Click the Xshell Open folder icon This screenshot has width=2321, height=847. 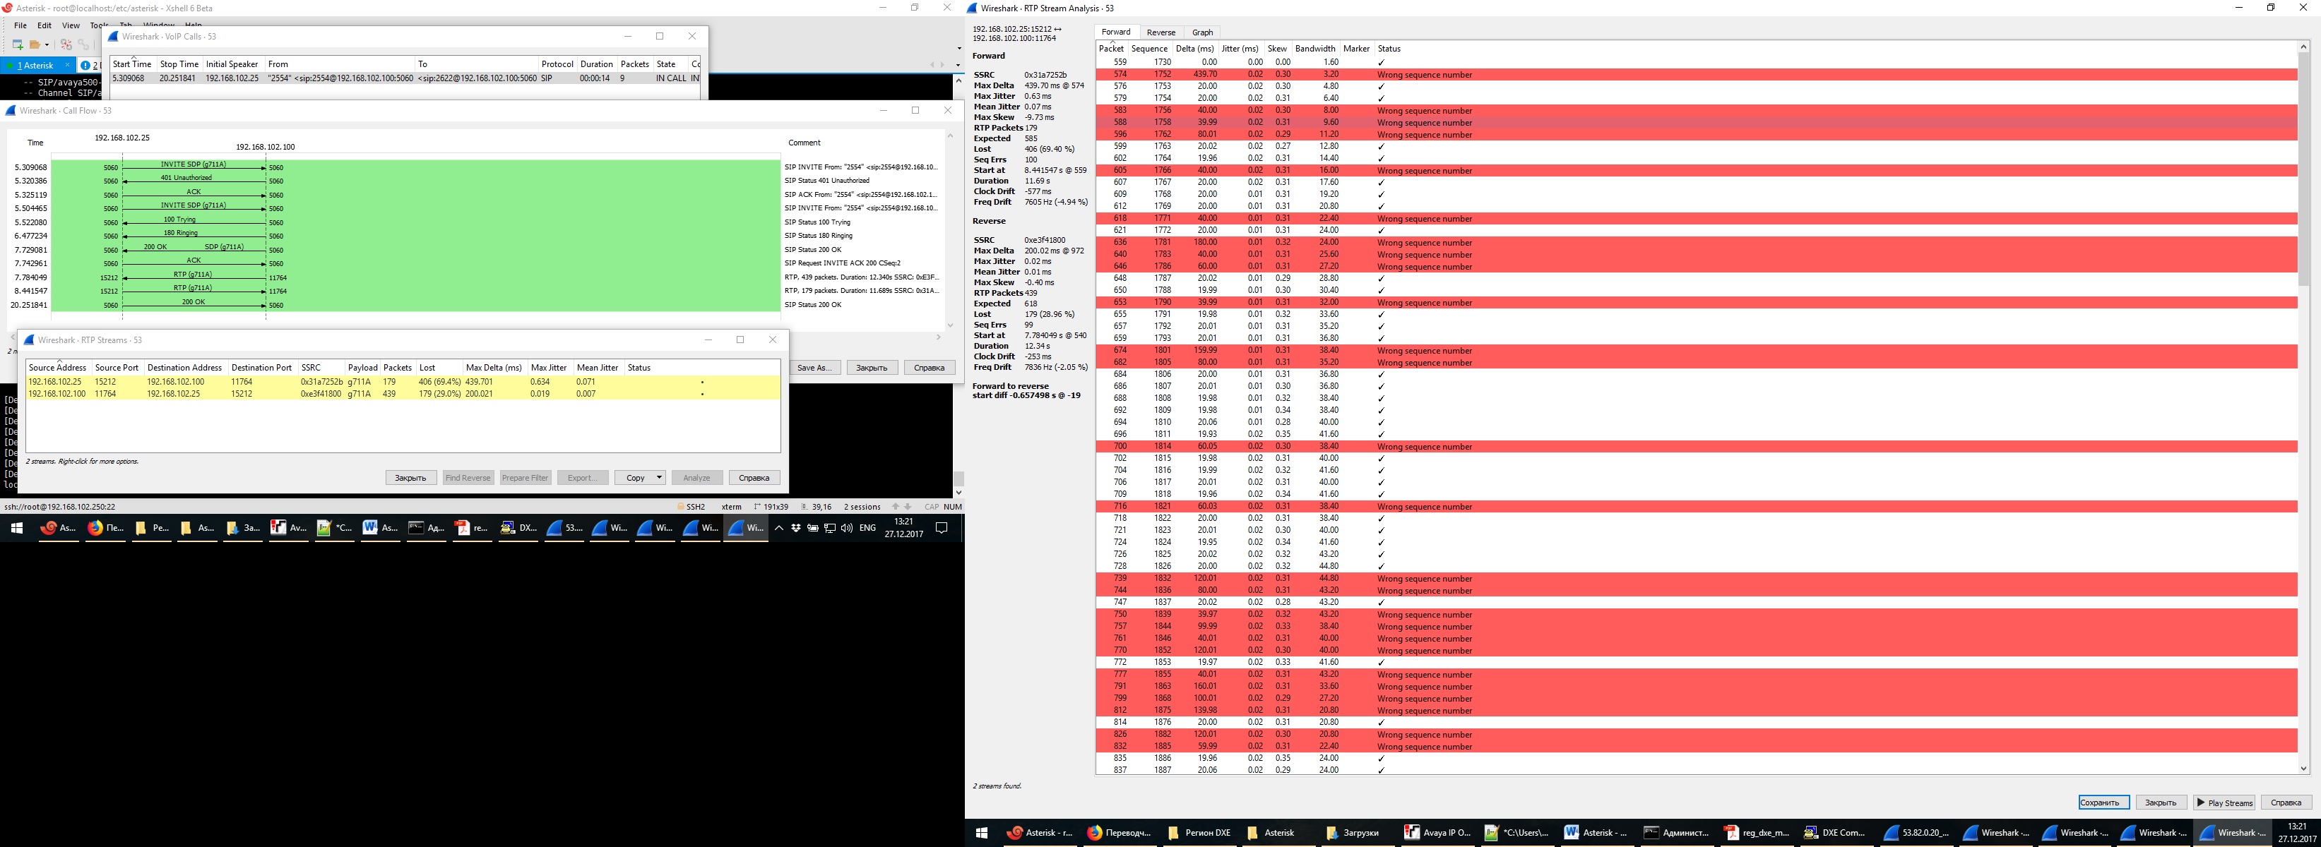point(35,44)
